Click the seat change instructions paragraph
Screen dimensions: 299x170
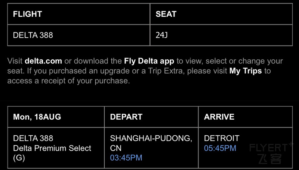[x=145, y=71]
